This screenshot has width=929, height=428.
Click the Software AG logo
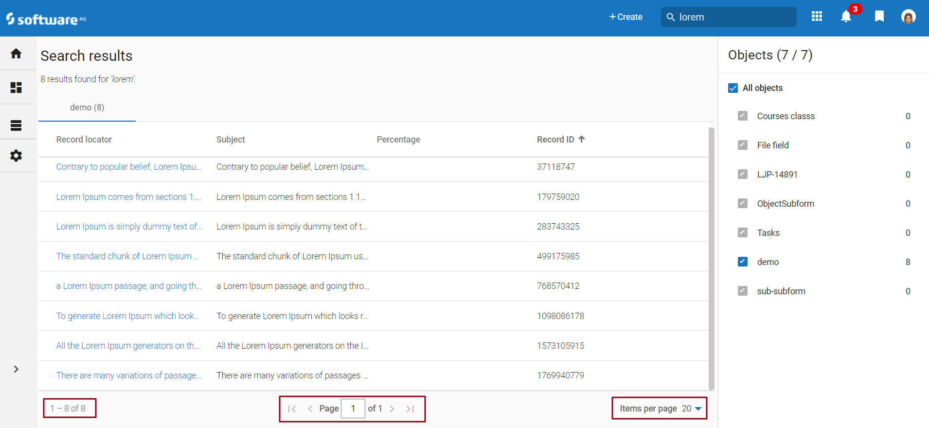pyautogui.click(x=46, y=19)
